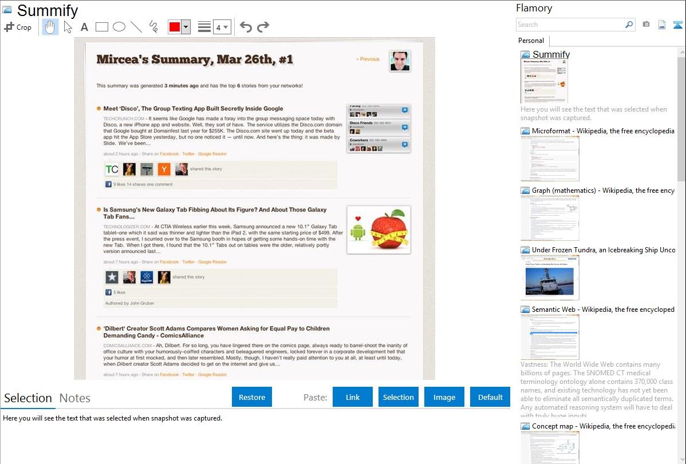
Task: Open the Graph (mathematics) snapshot thumbnail
Action: click(550, 218)
